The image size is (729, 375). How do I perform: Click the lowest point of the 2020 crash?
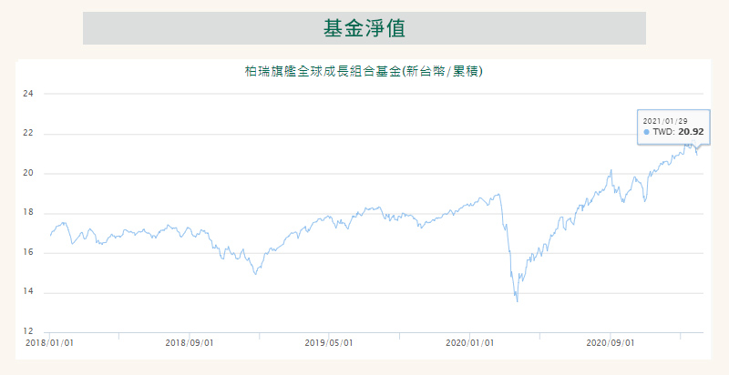click(517, 301)
